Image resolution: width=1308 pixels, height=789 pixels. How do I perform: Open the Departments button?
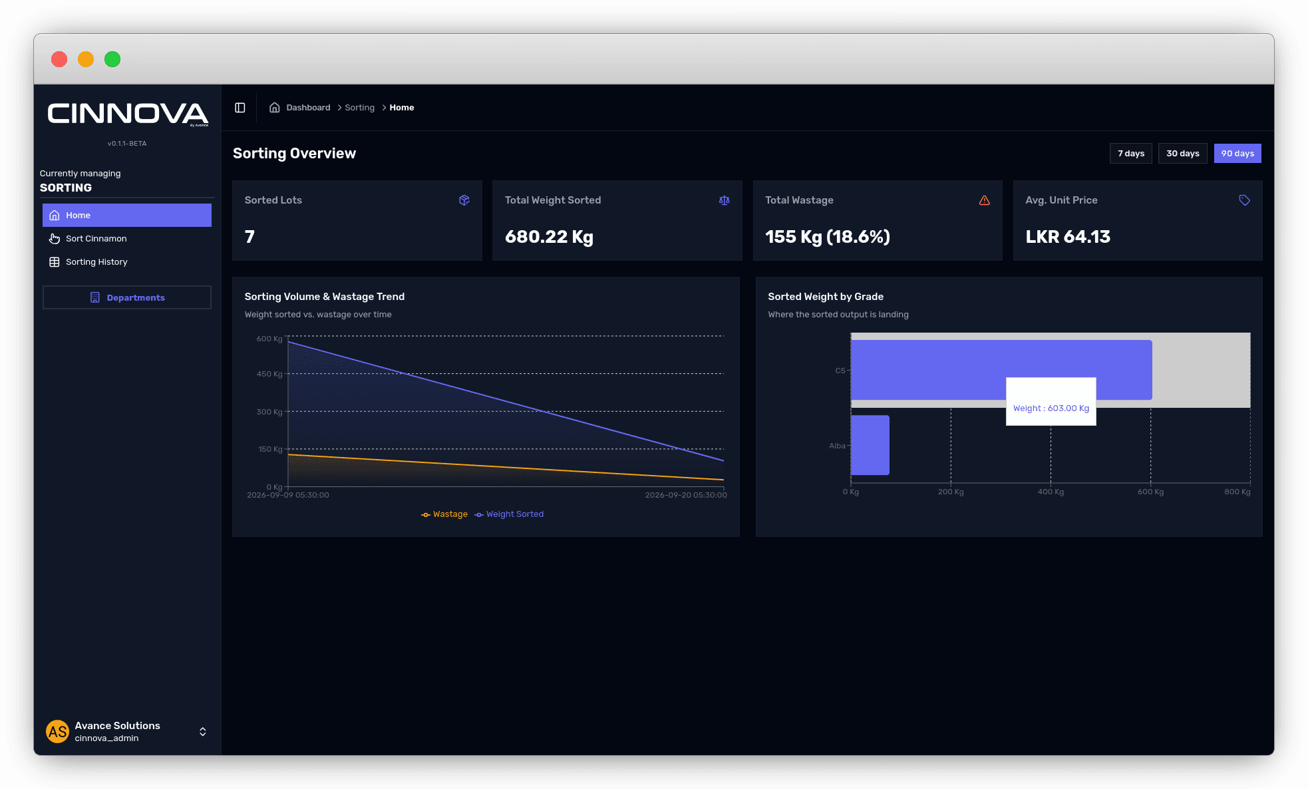(127, 297)
